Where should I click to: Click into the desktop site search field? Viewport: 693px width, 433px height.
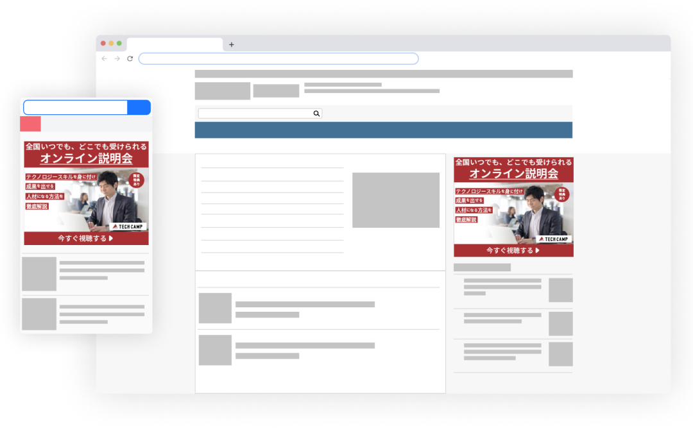[255, 114]
